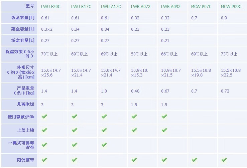247x168 pixels.
Task: Select the LWU-A17C model header
Action: 110,6
